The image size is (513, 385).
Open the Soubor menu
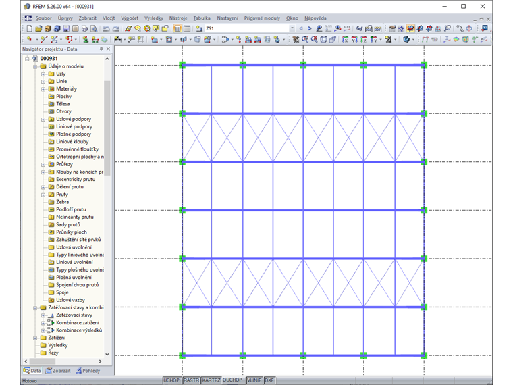(43, 18)
